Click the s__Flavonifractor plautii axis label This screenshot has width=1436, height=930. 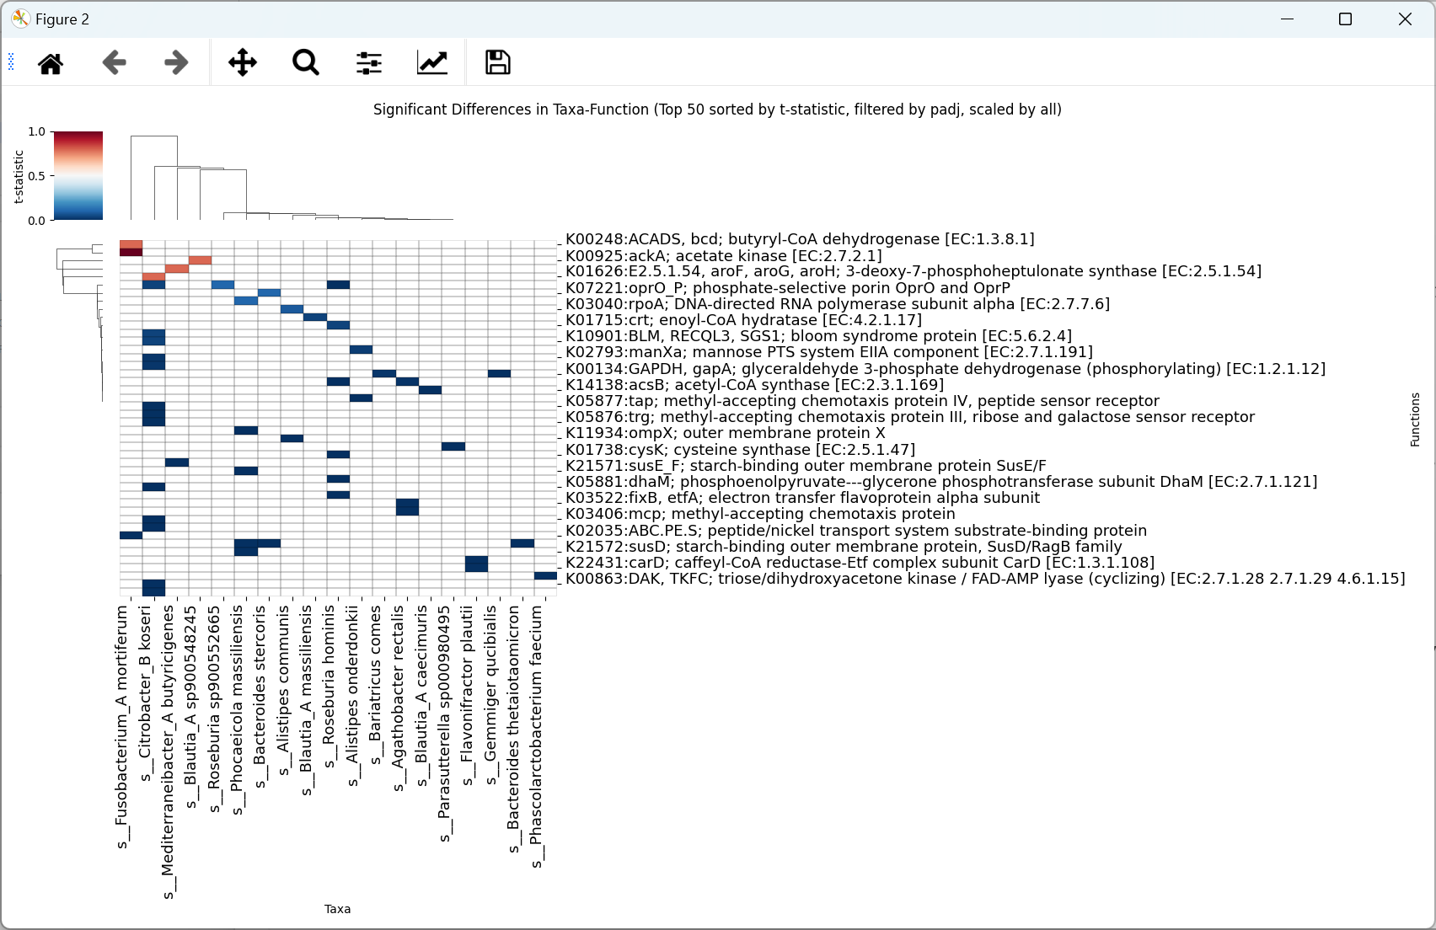pos(468,695)
